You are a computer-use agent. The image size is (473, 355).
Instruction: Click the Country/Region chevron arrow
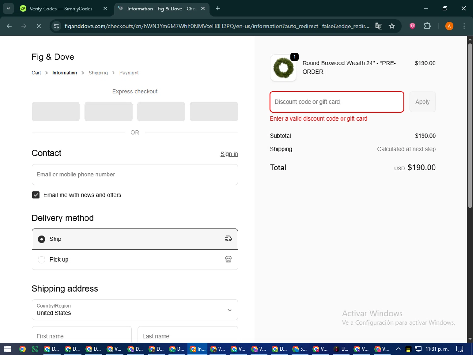click(230, 310)
